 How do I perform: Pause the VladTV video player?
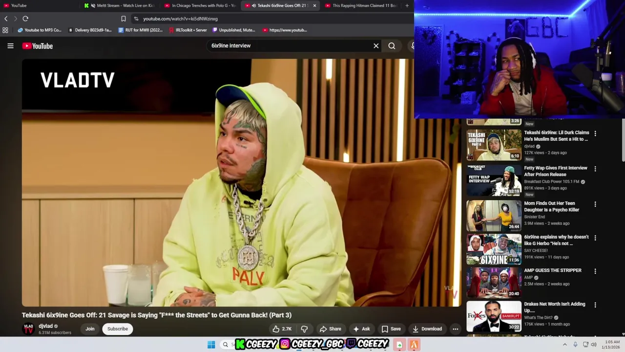(241, 182)
